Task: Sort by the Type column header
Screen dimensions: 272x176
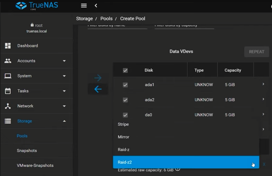Action: click(x=199, y=70)
